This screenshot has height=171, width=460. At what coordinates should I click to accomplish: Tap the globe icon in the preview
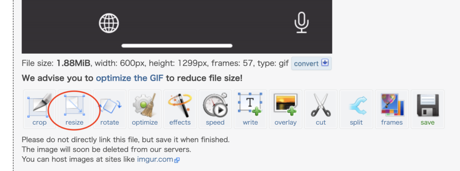[x=109, y=23]
